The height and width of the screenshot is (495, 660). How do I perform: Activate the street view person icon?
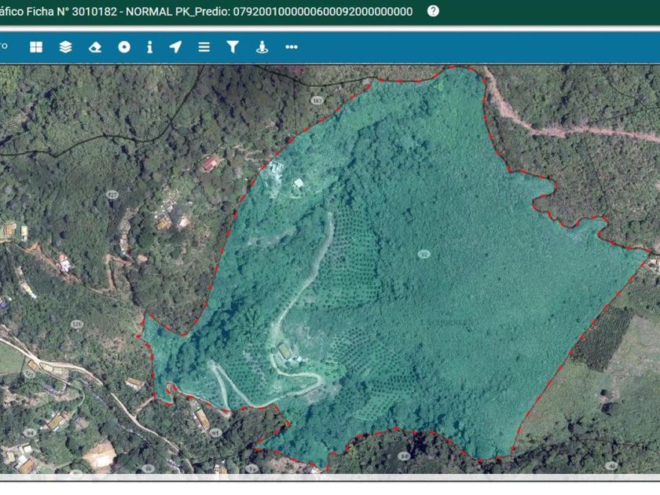point(262,47)
